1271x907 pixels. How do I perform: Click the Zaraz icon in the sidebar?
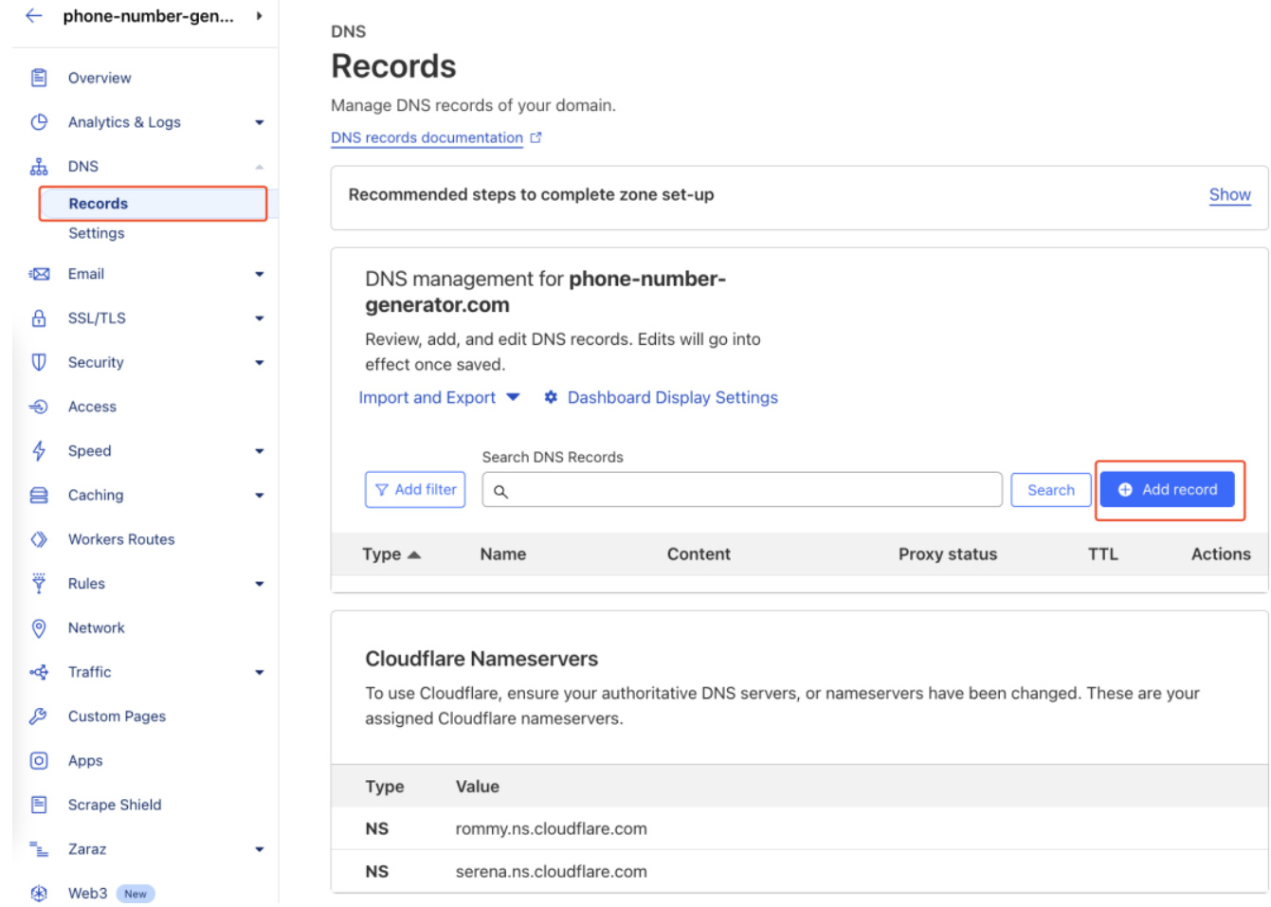39,849
